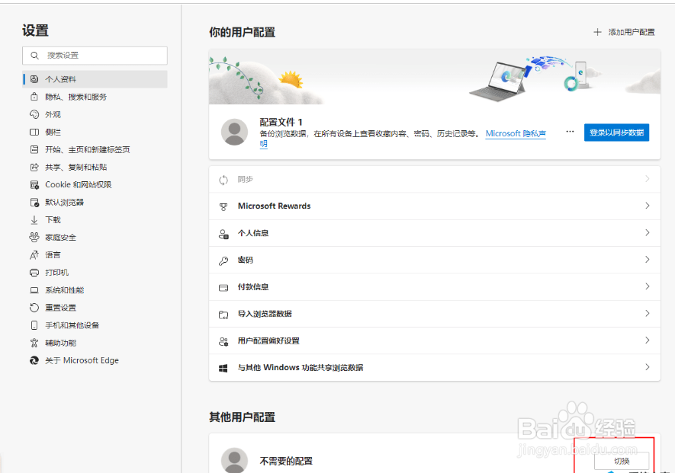
Task: Click the 关于 Microsoft Edge icon
Action: point(34,360)
